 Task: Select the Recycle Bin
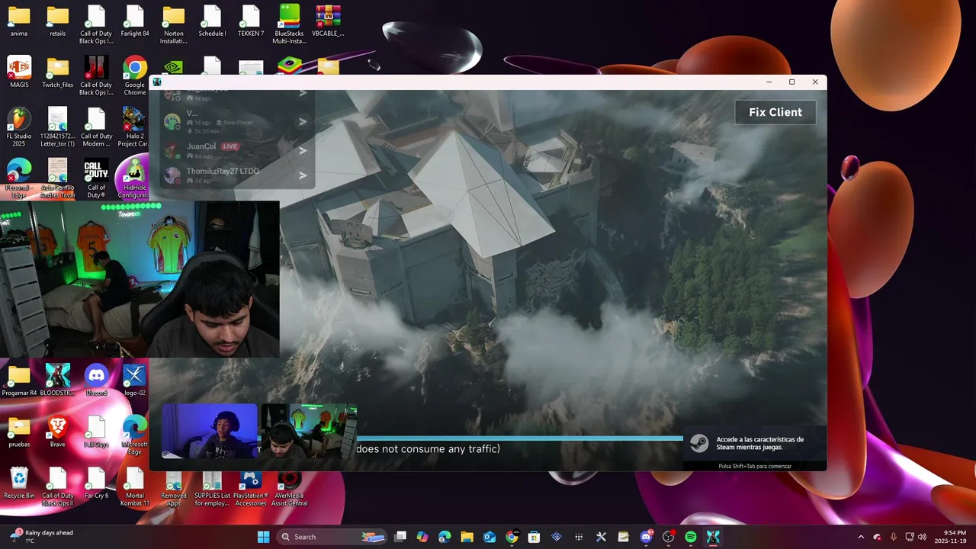point(19,483)
